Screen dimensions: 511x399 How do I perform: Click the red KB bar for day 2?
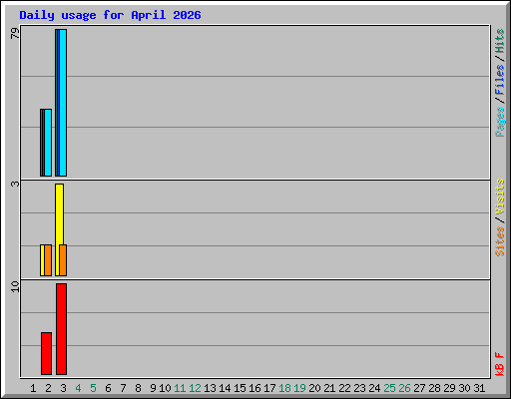tap(46, 353)
